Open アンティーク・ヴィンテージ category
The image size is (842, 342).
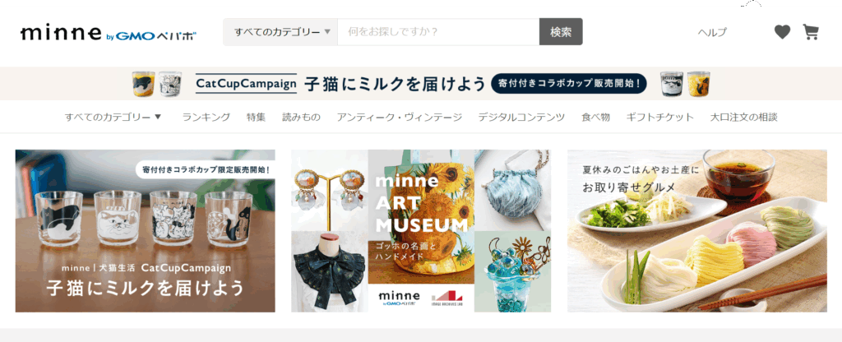tap(399, 117)
